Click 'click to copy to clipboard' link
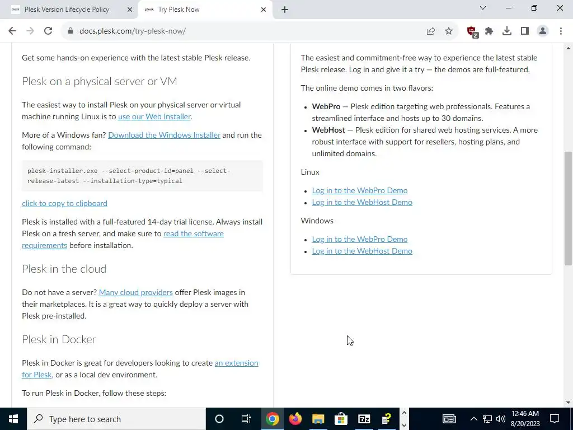Image resolution: width=573 pixels, height=430 pixels. [65, 203]
